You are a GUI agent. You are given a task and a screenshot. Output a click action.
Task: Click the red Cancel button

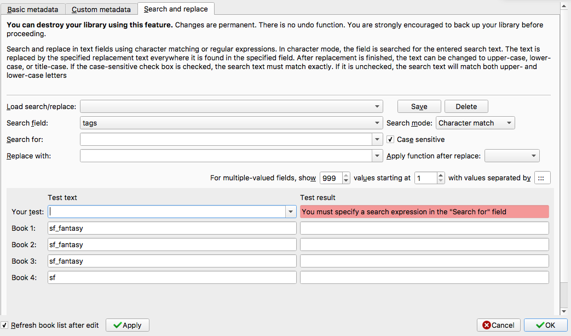pos(498,325)
